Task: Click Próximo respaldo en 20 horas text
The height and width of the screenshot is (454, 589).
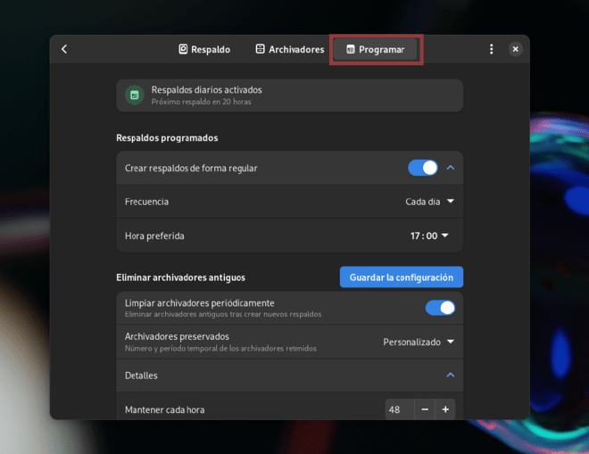Action: coord(202,102)
